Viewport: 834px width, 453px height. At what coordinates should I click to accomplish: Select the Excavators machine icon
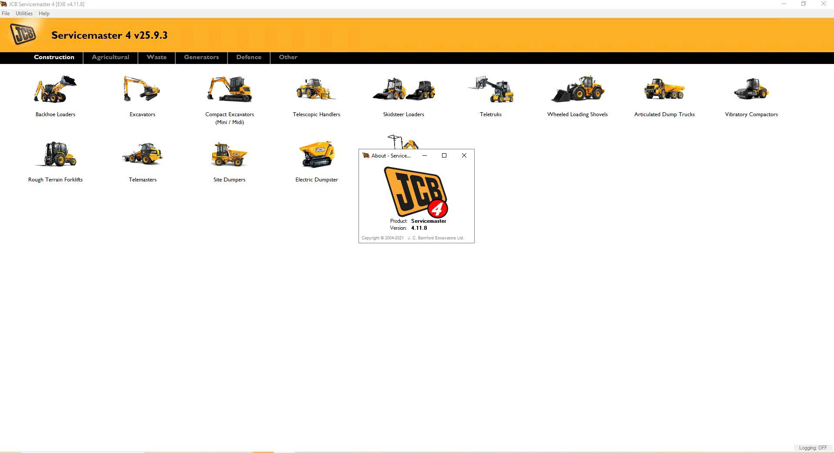(x=142, y=89)
